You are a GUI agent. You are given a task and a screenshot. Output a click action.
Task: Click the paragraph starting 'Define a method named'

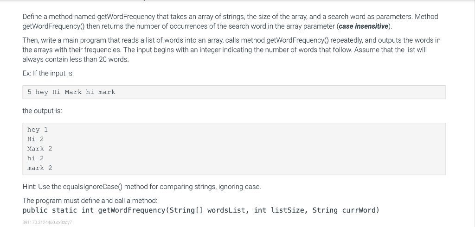click(230, 21)
